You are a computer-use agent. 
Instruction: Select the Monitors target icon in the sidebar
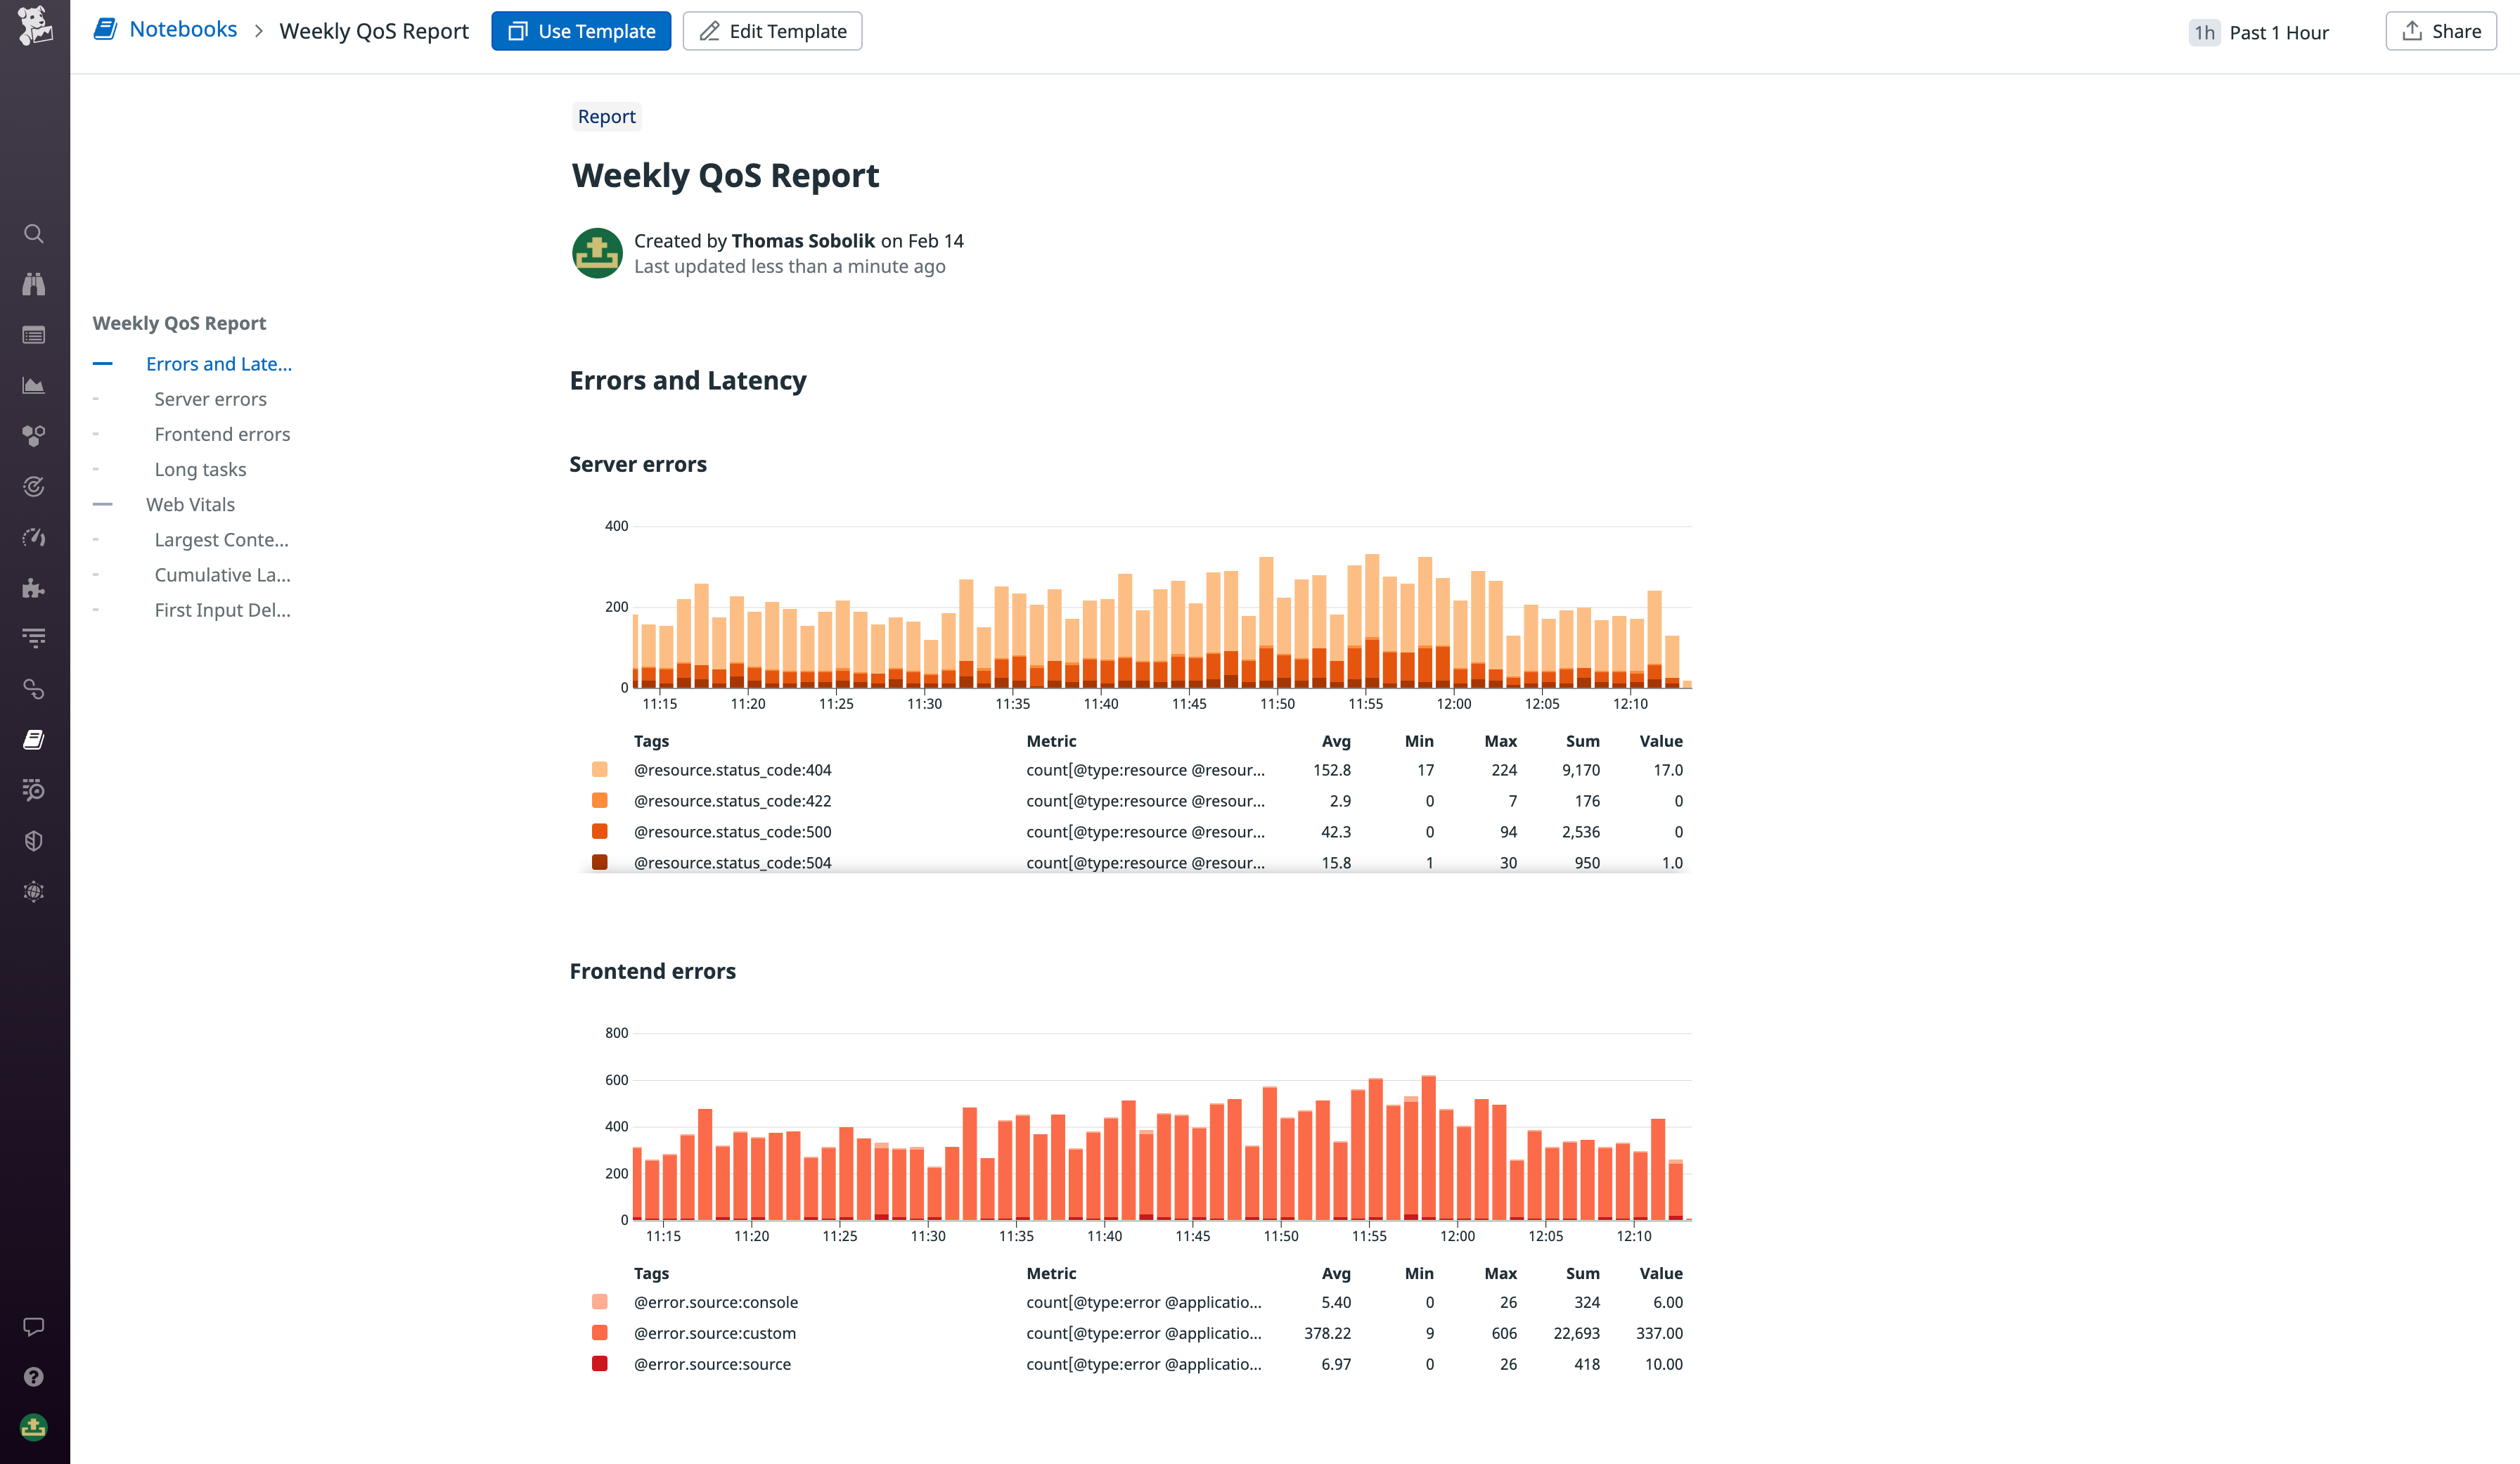click(34, 487)
